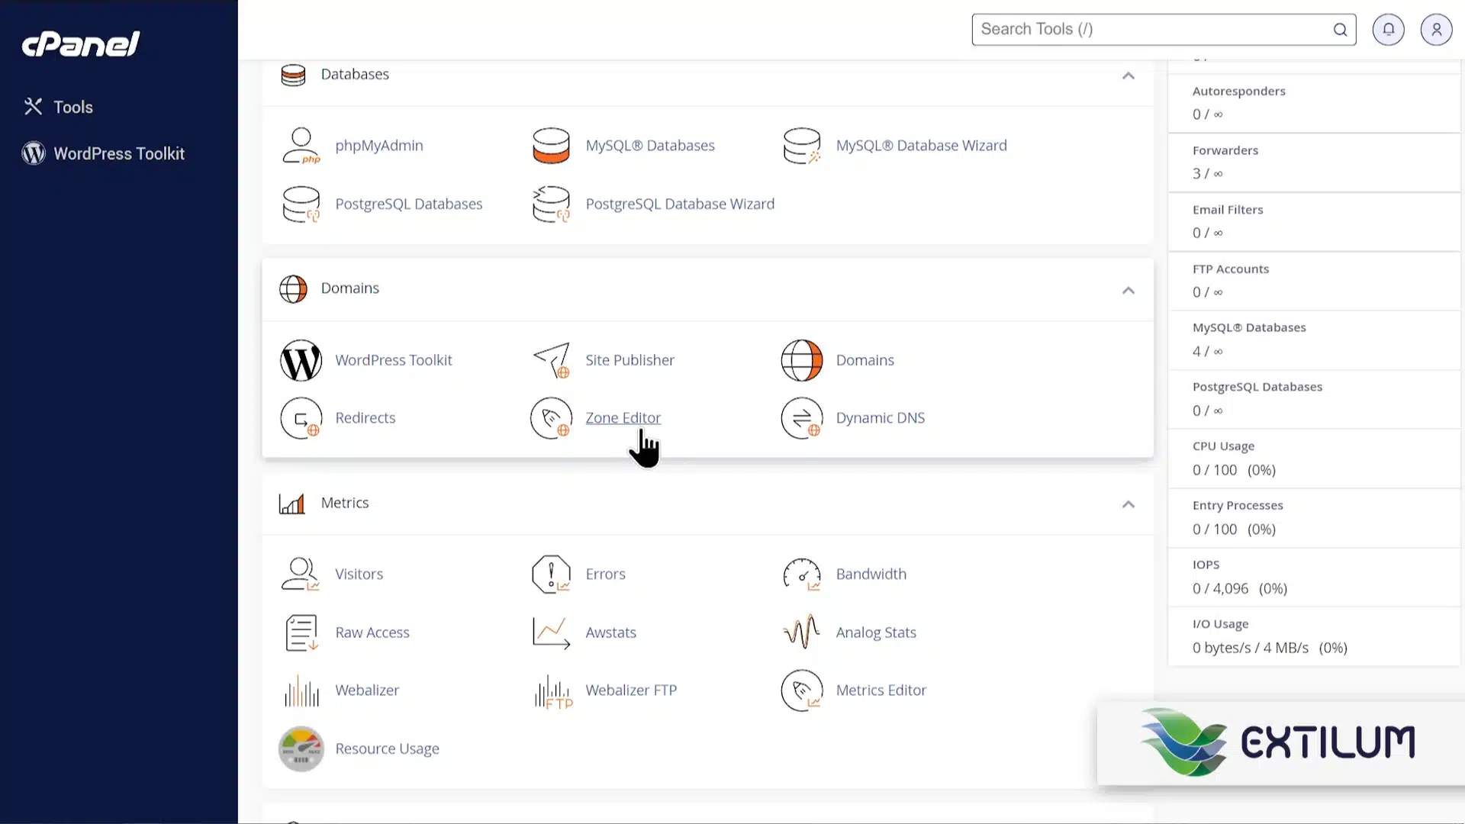Click the Visitors icon
This screenshot has height=824, width=1465.
301,575
